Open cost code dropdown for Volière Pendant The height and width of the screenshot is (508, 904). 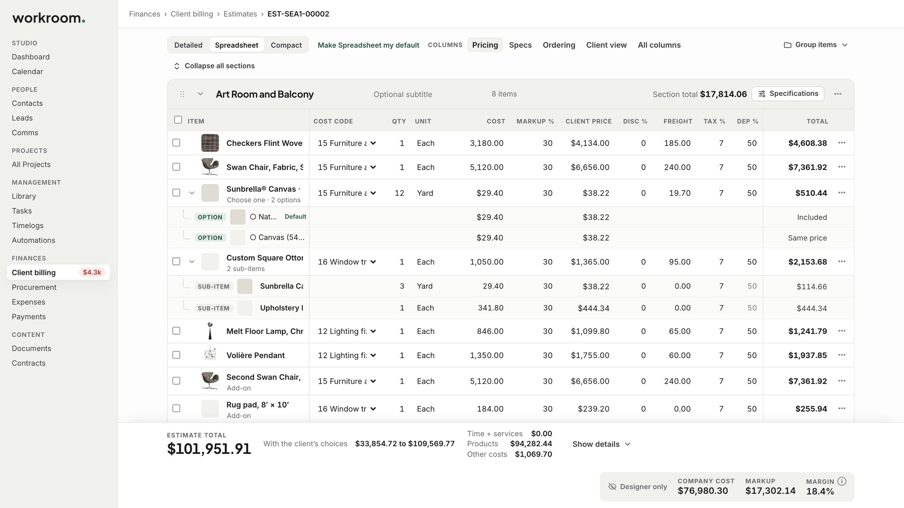click(347, 355)
